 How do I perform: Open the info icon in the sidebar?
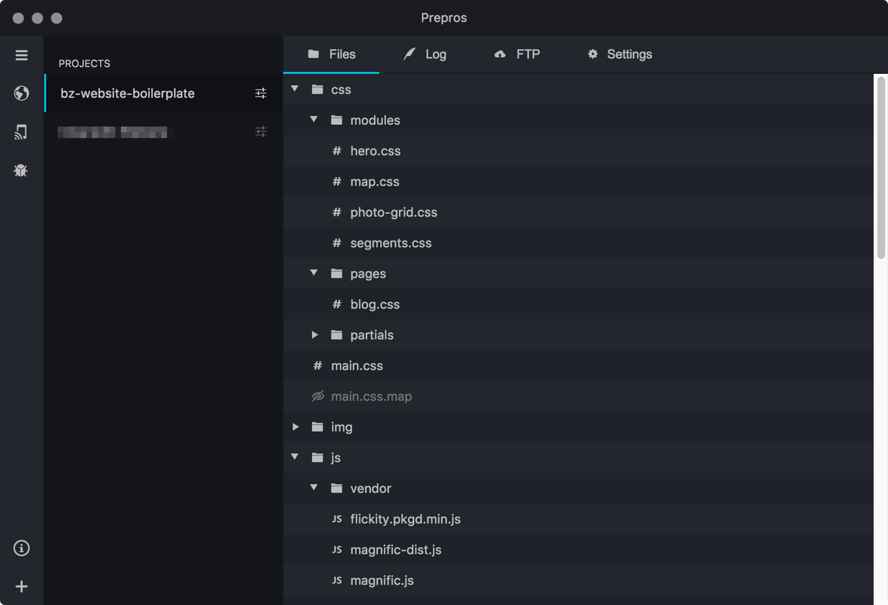[21, 548]
